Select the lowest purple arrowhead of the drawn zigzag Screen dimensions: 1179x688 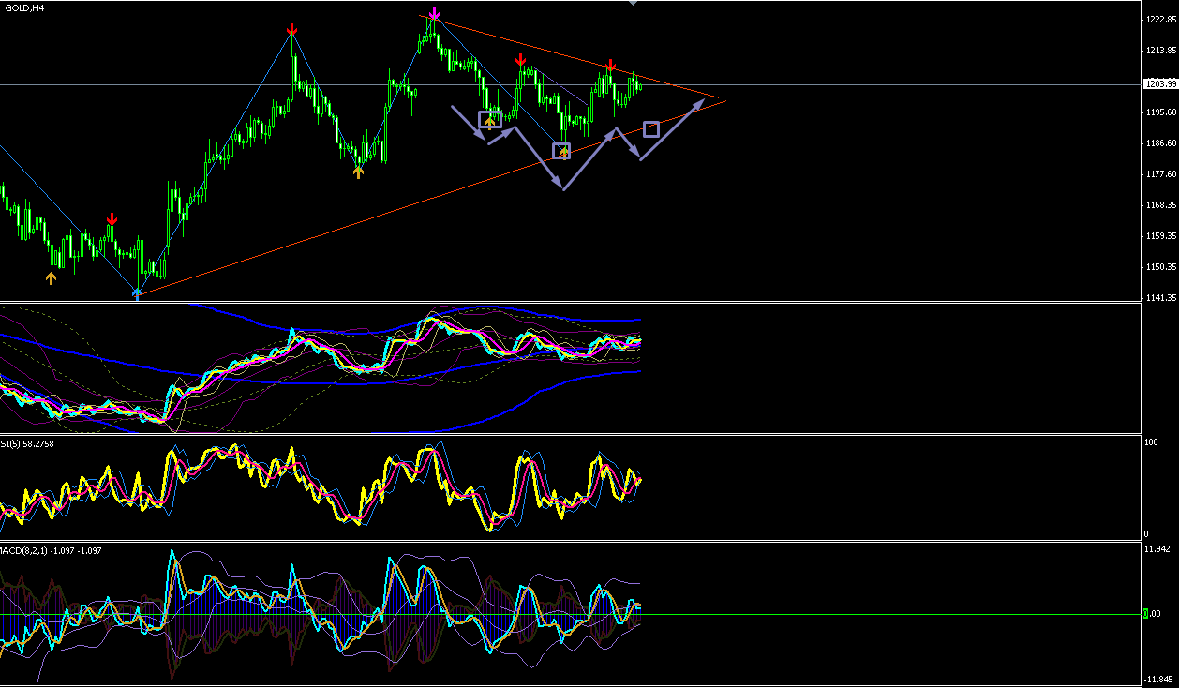563,187
